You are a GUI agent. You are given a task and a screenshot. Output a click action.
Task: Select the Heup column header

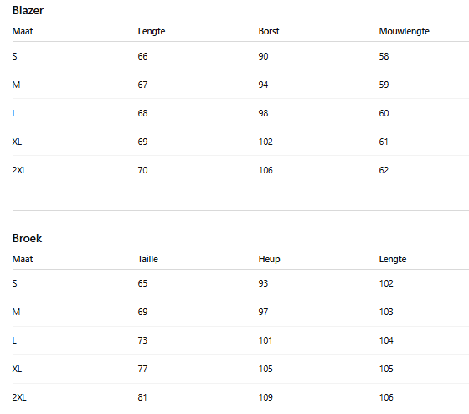269,259
